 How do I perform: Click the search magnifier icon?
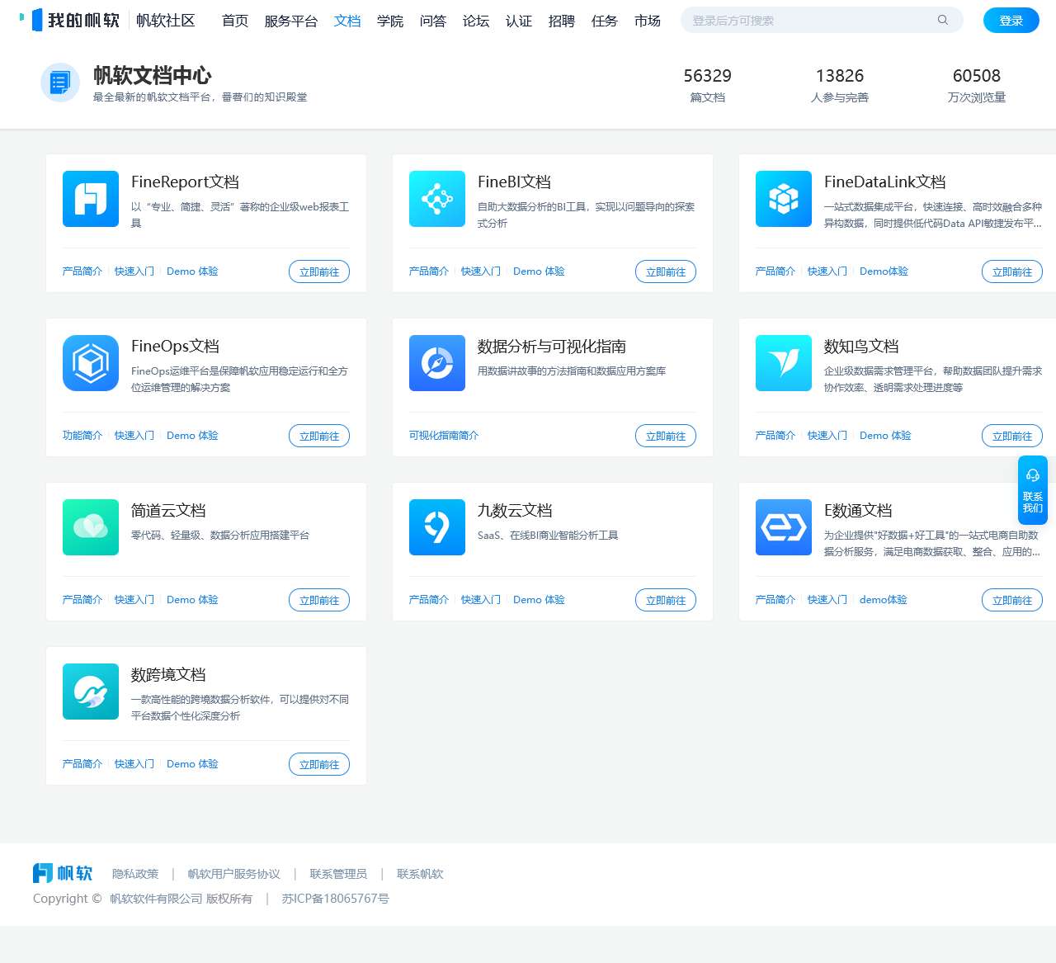coord(942,20)
